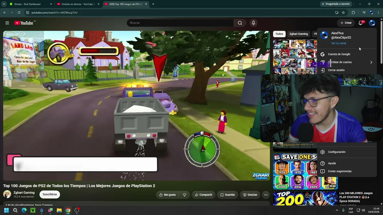Select Enviar sugerencias
This screenshot has height=215, width=383.
347,171
